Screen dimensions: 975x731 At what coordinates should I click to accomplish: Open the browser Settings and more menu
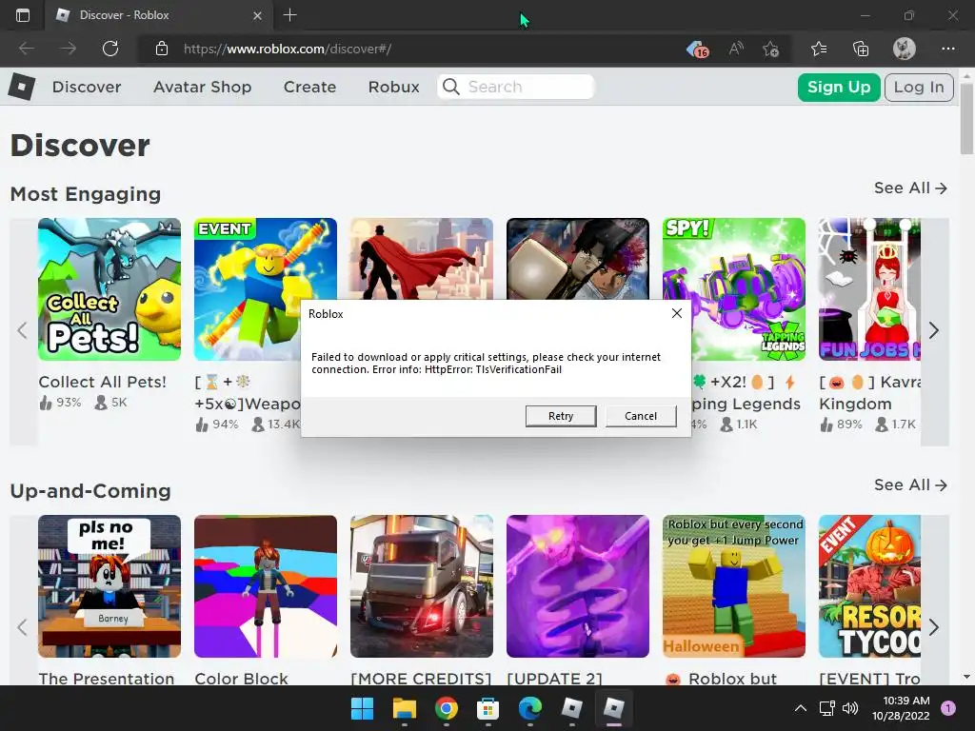pyautogui.click(x=947, y=49)
